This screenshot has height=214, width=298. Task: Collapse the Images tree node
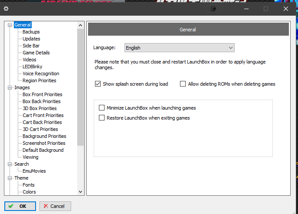[x=10, y=88]
